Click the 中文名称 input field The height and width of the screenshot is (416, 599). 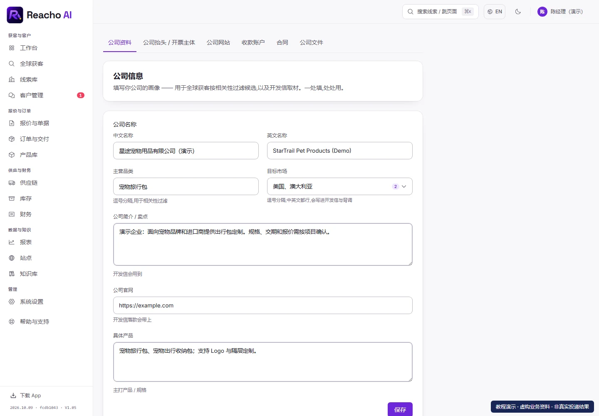[186, 151]
